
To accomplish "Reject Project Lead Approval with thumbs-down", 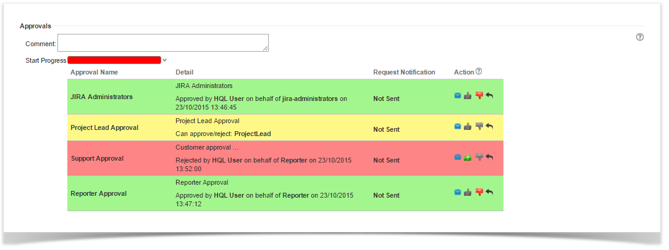I will [479, 126].
